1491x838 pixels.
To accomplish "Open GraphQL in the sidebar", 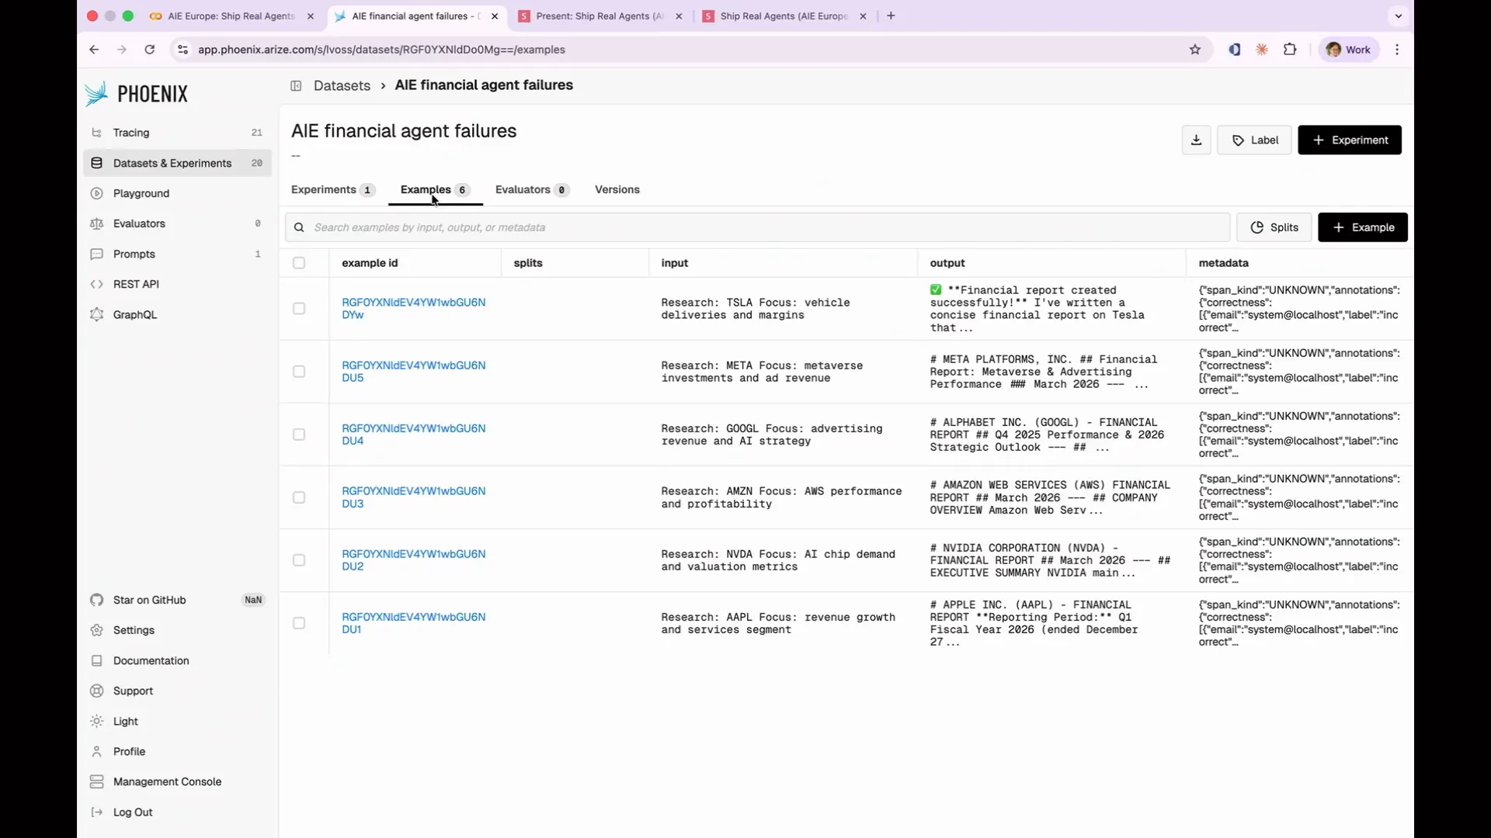I will (x=177, y=314).
